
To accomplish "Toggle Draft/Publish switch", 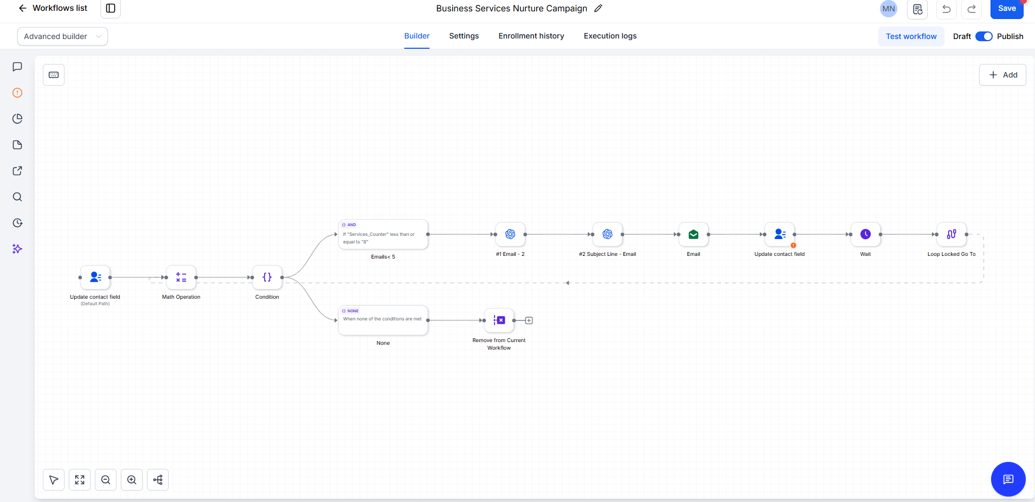I will tap(983, 36).
